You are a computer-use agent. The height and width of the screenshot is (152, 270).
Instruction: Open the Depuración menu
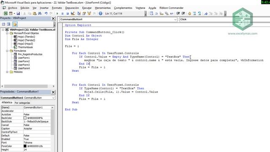[72, 8]
